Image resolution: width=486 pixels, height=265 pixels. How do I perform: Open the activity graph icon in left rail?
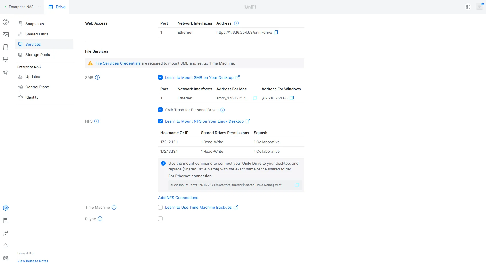[x=6, y=35]
